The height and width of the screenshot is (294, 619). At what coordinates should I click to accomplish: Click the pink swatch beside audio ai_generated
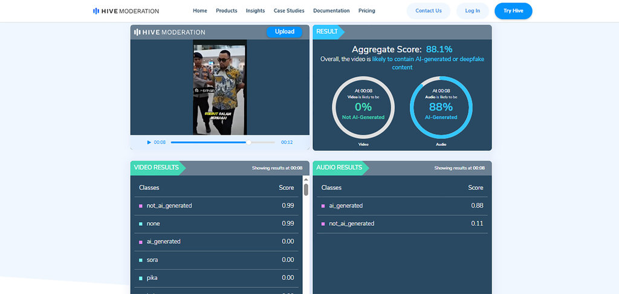point(323,206)
